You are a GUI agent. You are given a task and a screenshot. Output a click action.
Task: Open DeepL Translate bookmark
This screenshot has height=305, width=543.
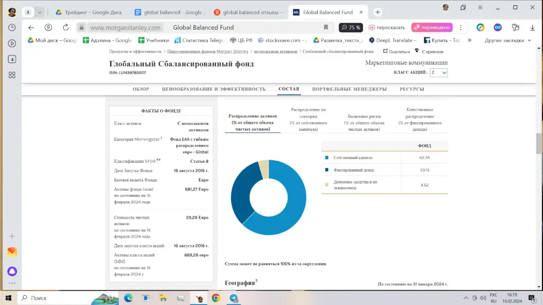tap(393, 40)
